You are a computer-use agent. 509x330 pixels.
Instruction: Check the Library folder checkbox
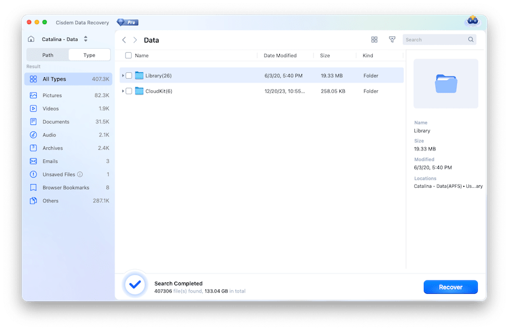click(129, 76)
